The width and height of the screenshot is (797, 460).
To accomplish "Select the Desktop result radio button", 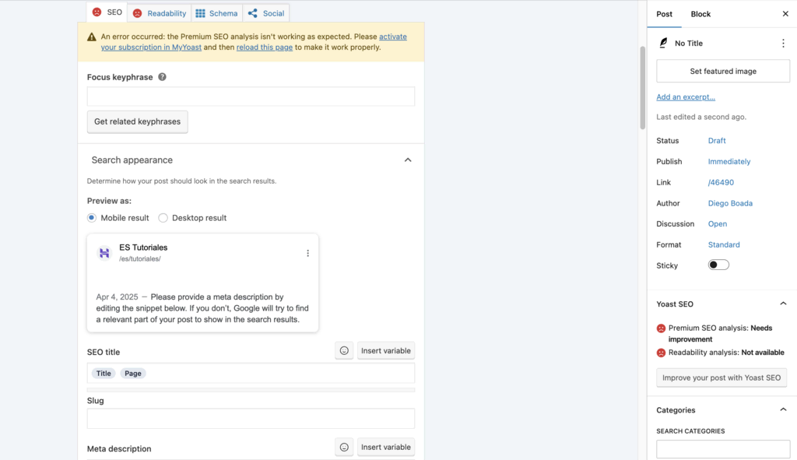I will tap(163, 218).
